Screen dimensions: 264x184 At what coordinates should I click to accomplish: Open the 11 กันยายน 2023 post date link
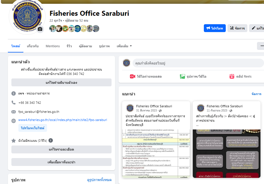(x=217, y=111)
